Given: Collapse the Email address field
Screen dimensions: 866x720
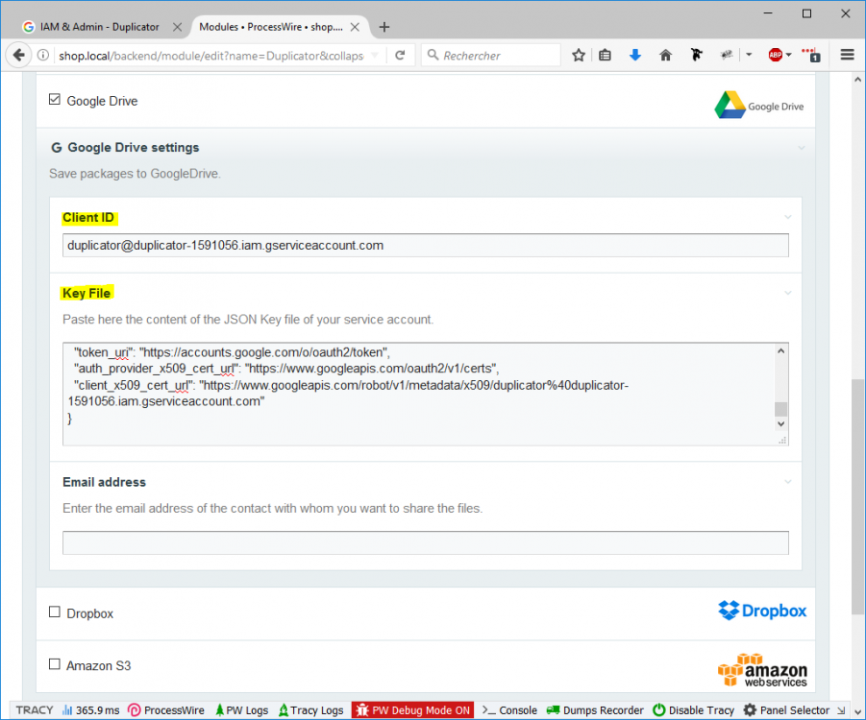Looking at the screenshot, I should coord(787,482).
